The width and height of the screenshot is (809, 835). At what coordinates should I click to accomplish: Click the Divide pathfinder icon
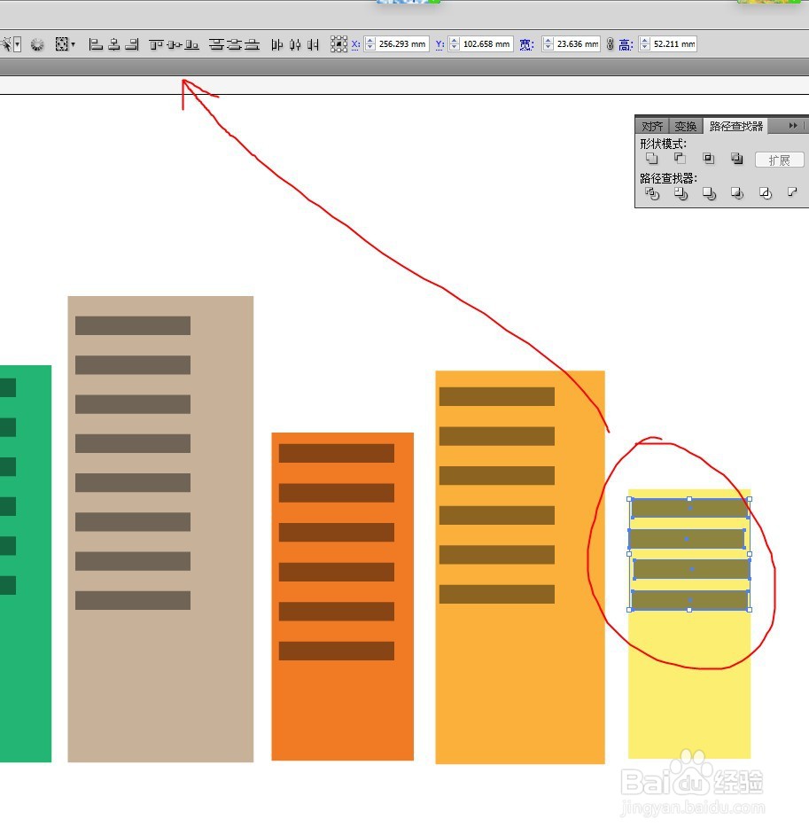coord(652,194)
